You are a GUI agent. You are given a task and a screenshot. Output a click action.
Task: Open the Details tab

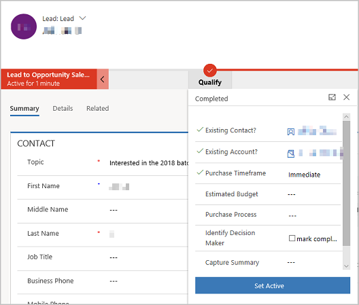click(x=63, y=109)
